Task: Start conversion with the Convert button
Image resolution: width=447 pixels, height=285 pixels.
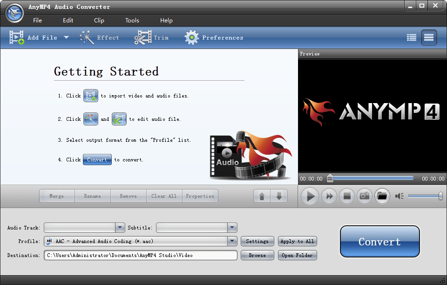Action: pyautogui.click(x=379, y=242)
